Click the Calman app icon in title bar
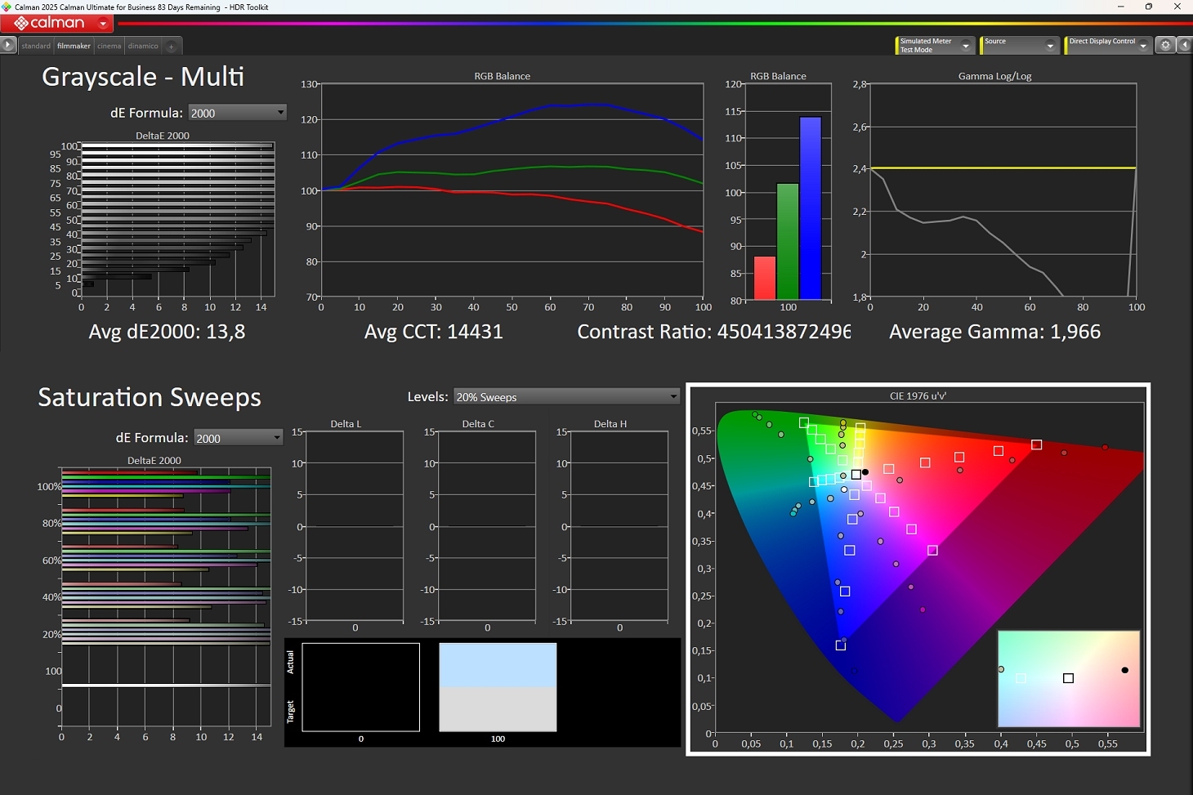 (7, 7)
